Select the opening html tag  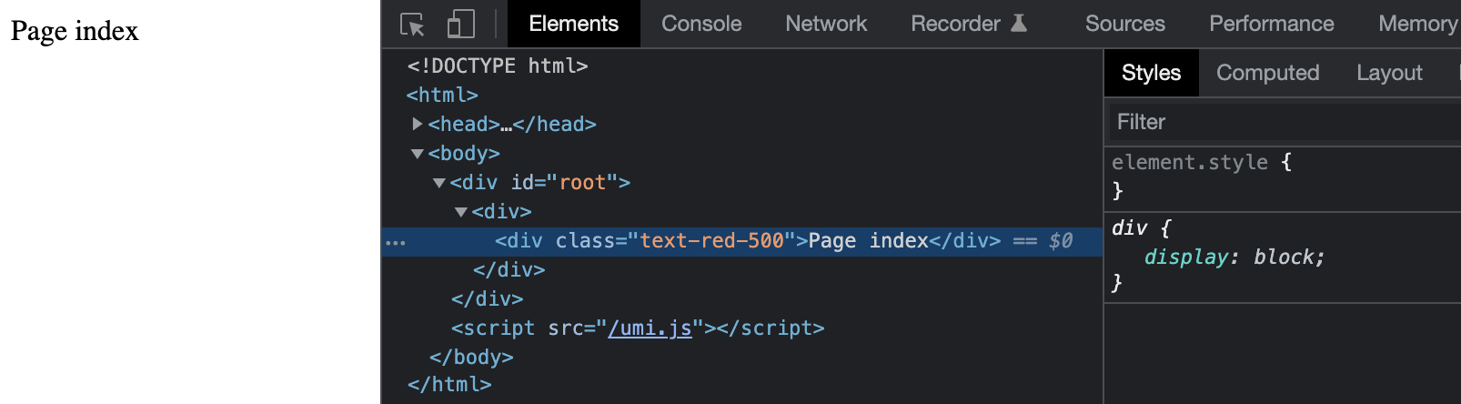pyautogui.click(x=442, y=96)
